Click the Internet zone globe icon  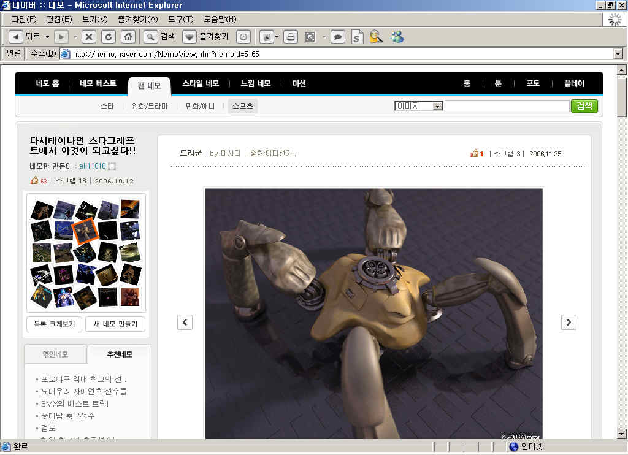click(x=513, y=446)
